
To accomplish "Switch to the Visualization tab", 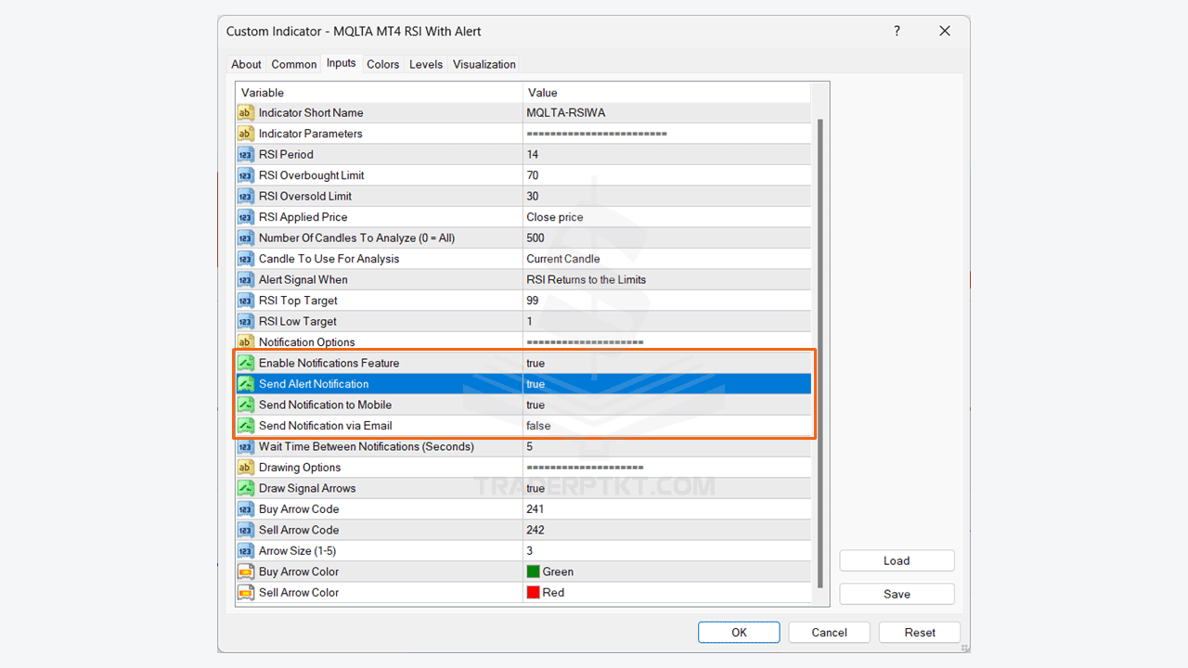I will point(484,64).
